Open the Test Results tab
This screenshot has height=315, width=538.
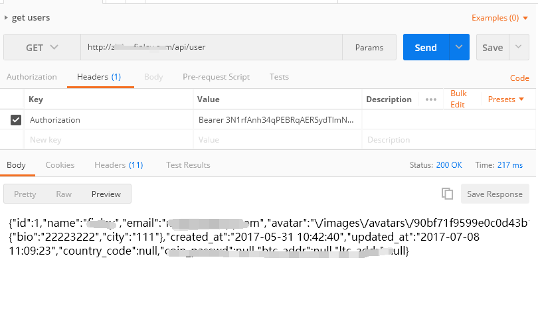coord(188,165)
